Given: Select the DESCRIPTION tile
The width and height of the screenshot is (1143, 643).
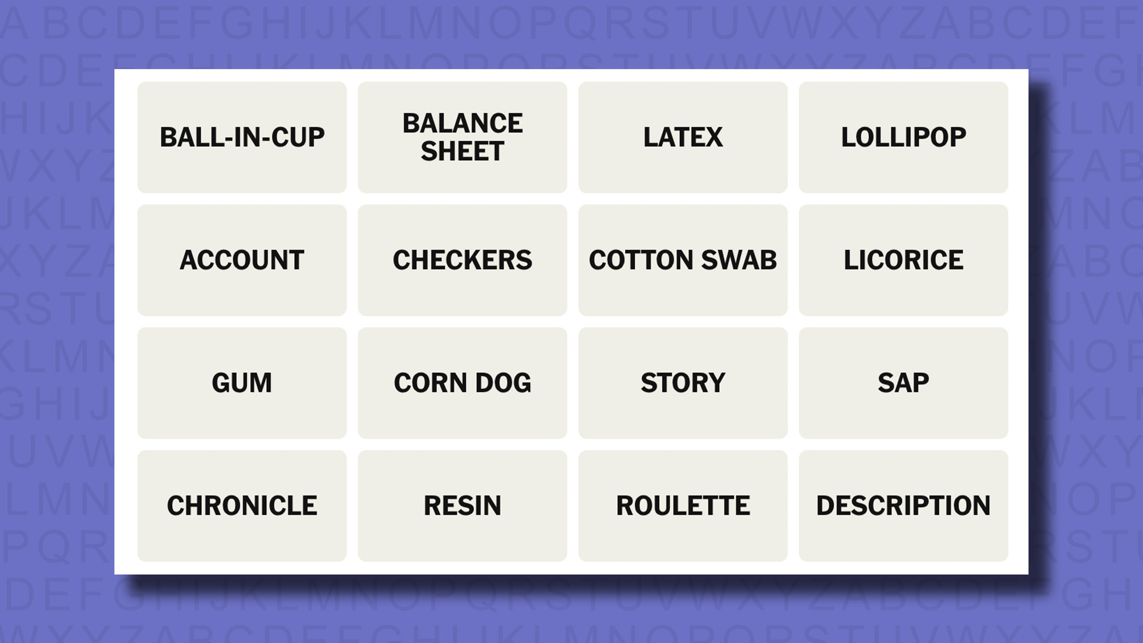Looking at the screenshot, I should click(x=902, y=505).
